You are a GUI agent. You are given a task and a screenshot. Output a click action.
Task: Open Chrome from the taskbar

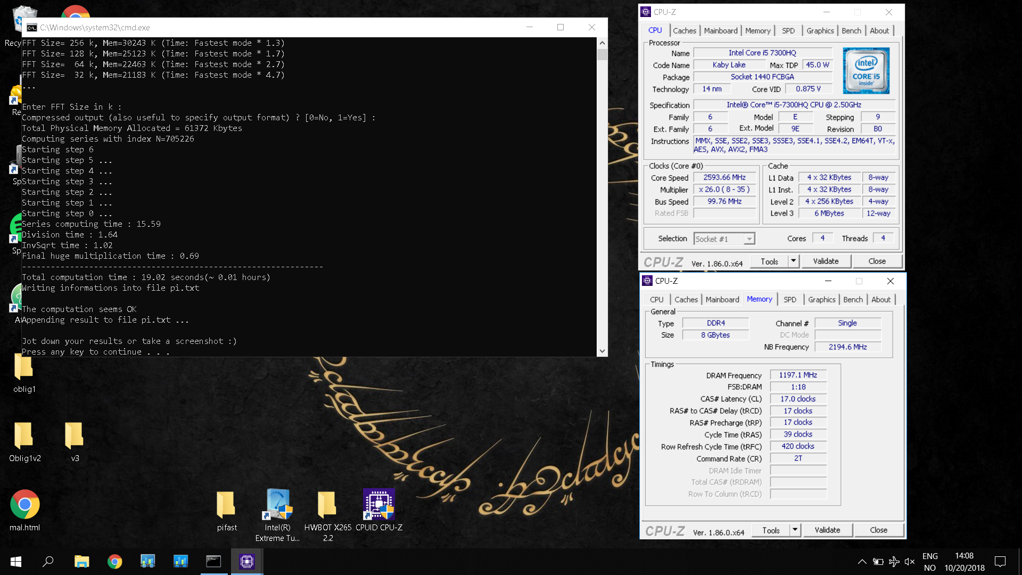point(114,561)
